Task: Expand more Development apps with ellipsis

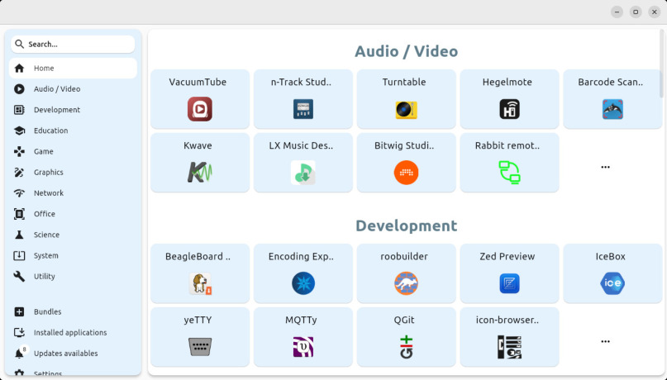Action: [x=605, y=341]
